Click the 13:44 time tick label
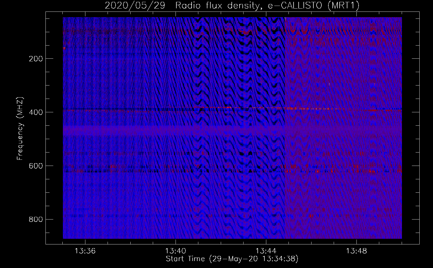 point(266,251)
